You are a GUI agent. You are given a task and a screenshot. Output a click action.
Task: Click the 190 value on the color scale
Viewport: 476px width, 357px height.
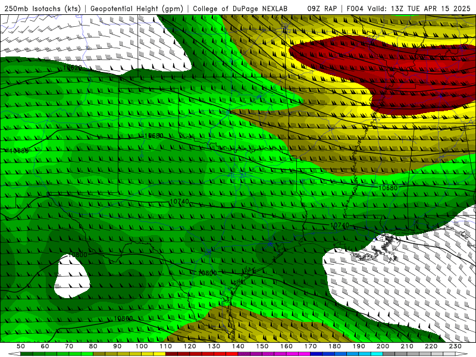(359, 346)
